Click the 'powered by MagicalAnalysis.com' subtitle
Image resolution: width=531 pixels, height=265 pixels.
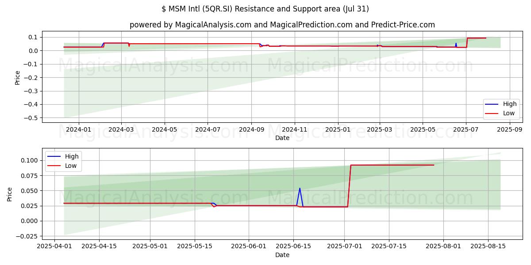pyautogui.click(x=282, y=25)
